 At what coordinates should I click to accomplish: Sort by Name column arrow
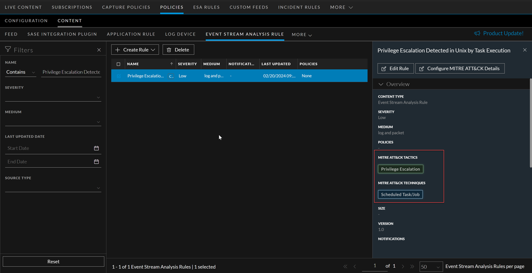172,64
